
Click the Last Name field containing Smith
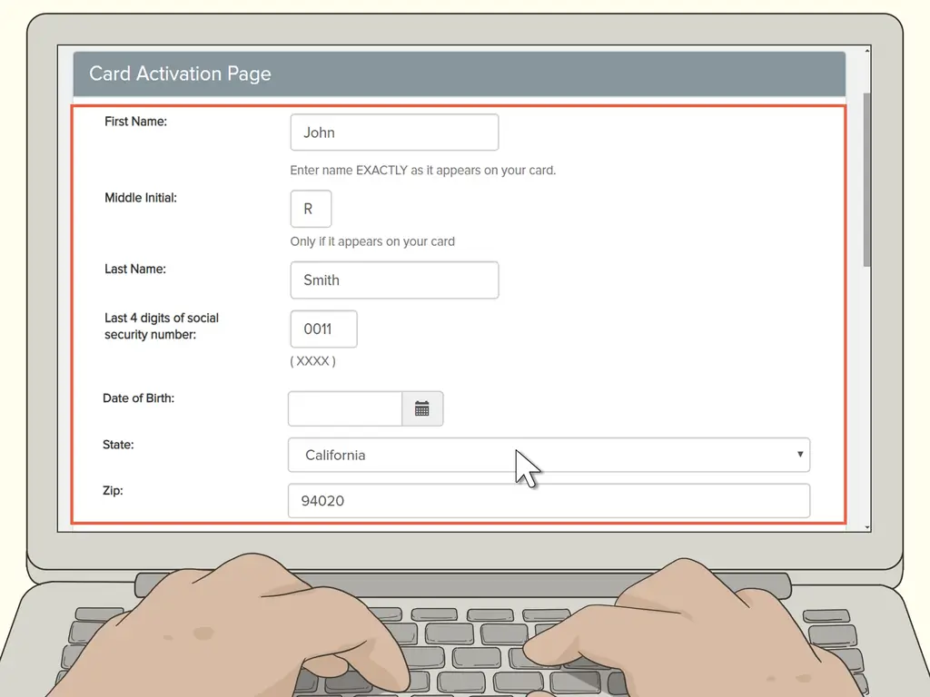coord(394,280)
